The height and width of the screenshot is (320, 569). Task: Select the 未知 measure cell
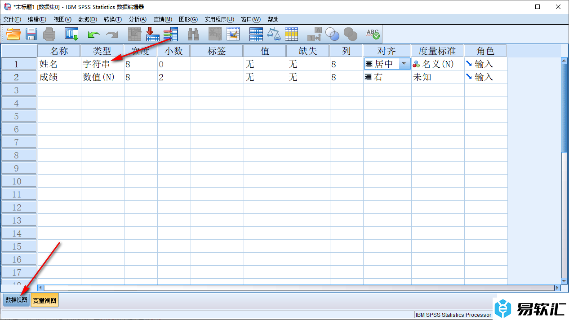(438, 77)
